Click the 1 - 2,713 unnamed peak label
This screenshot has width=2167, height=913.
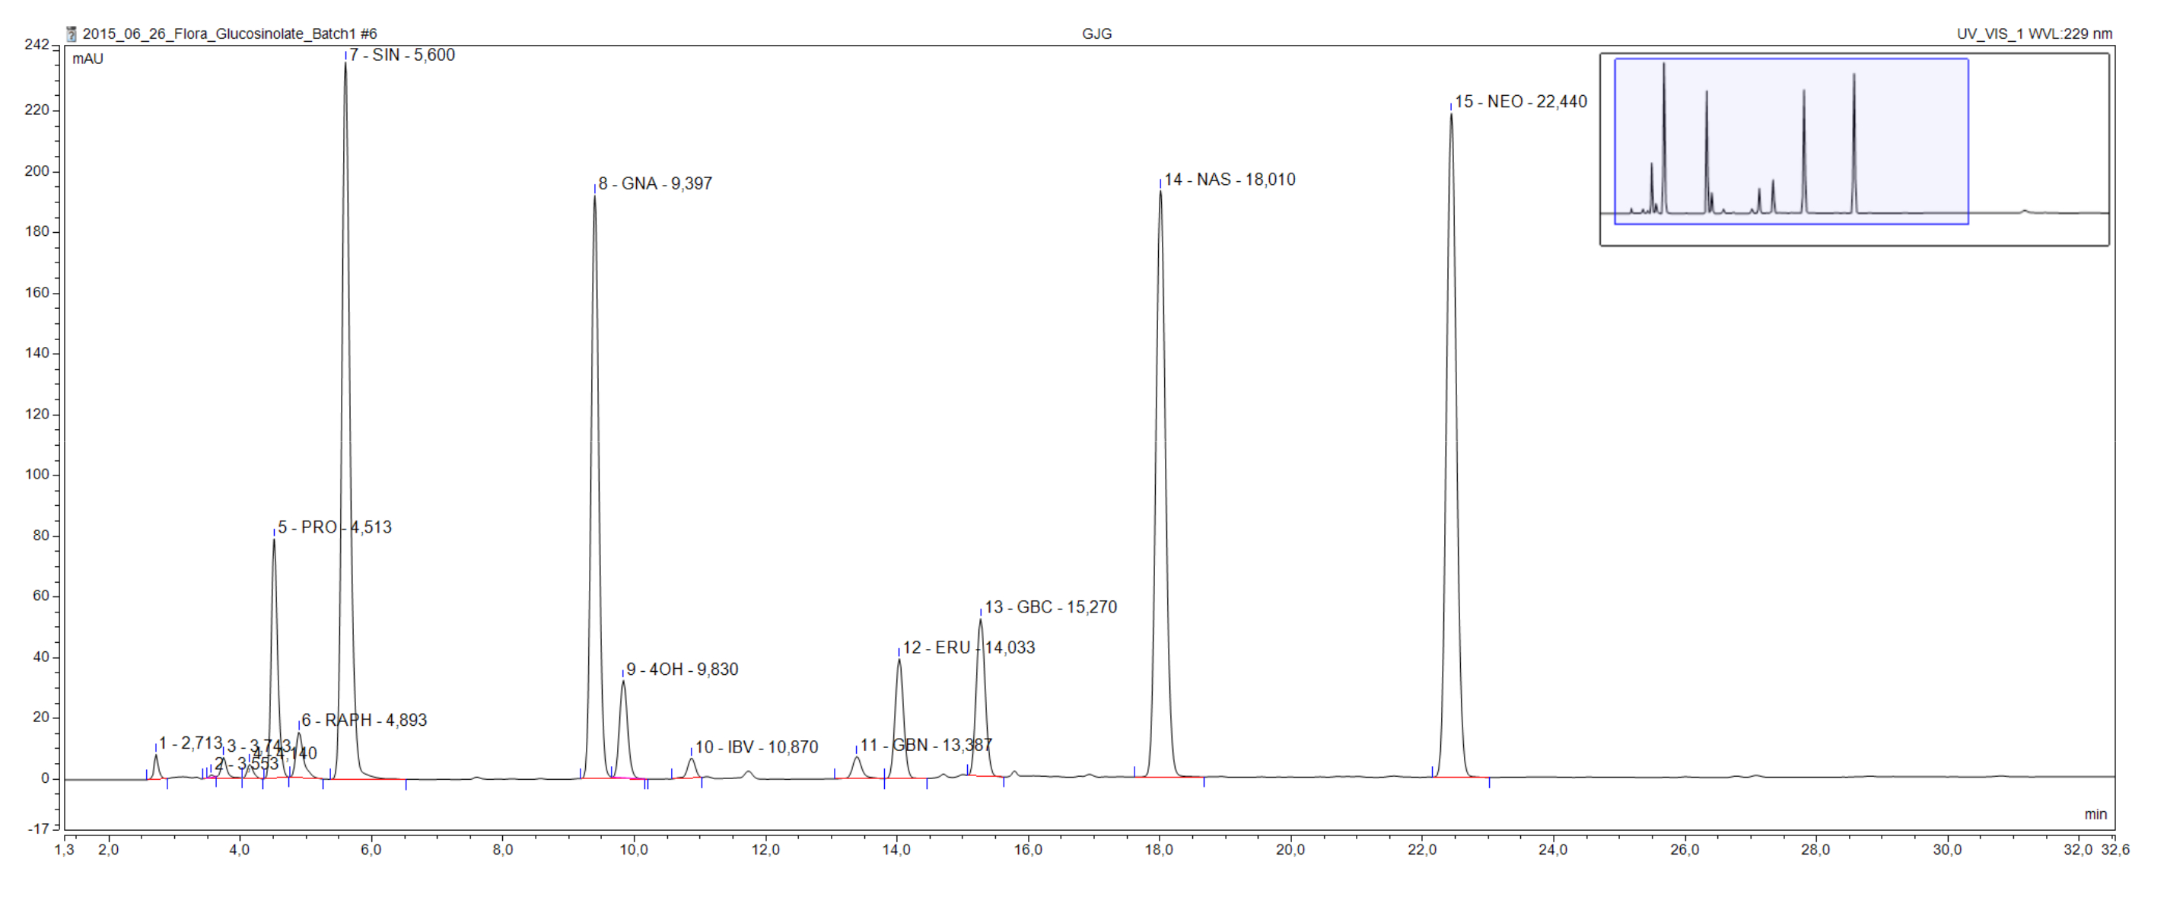[x=190, y=743]
